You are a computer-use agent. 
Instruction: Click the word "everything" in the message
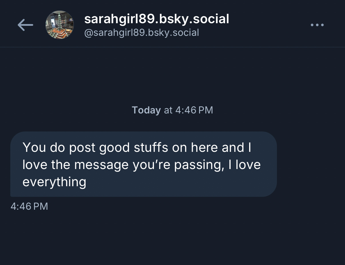pos(54,182)
